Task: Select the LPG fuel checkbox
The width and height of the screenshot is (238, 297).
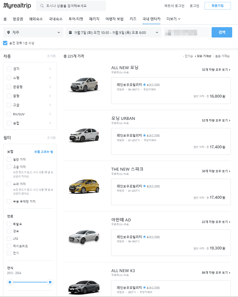Action: 9,239
